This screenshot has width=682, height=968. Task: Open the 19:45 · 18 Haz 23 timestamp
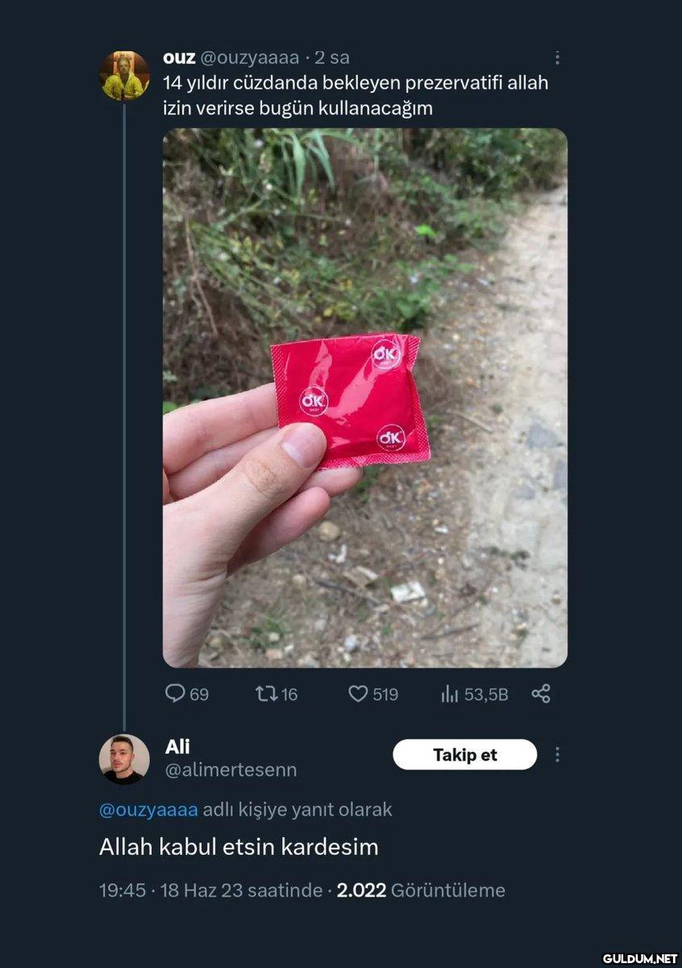point(210,891)
